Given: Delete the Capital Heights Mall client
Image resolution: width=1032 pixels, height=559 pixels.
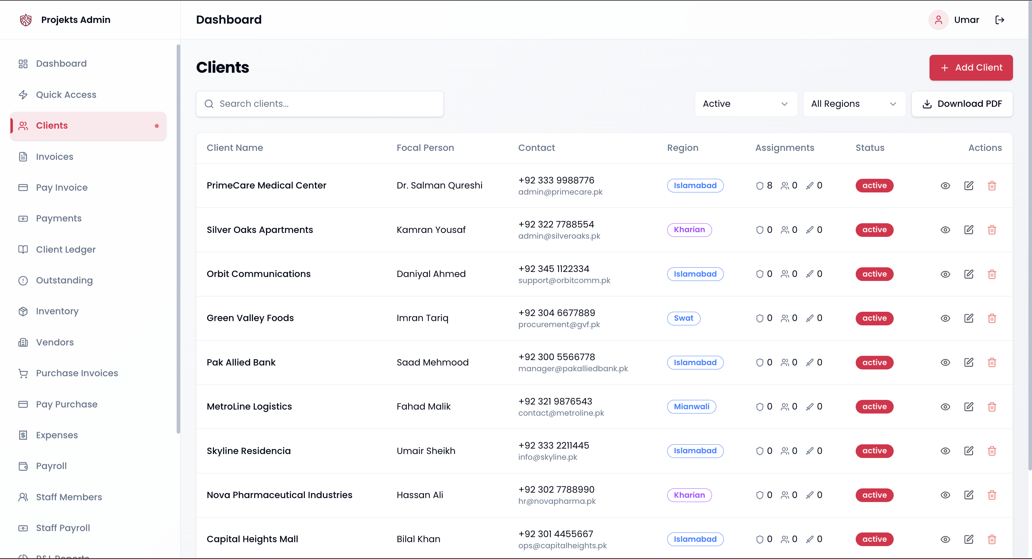Looking at the screenshot, I should coord(992,539).
